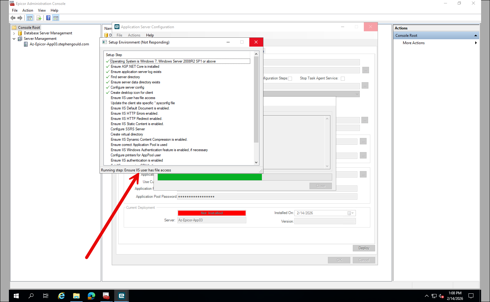Click the OK button in the configuration window
Screen dimensions: 490x302
tap(339, 260)
